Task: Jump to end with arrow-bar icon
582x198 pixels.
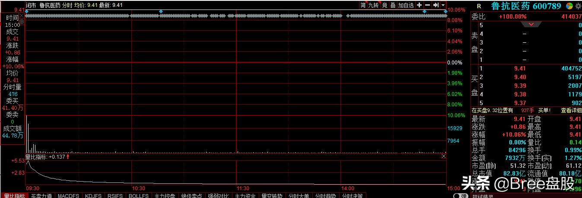Action: pyautogui.click(x=436, y=5)
